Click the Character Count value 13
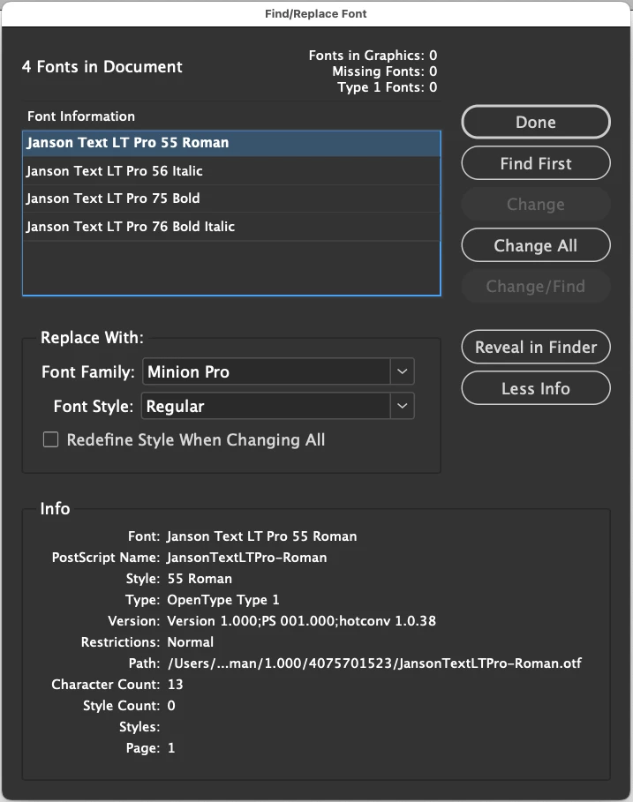Image resolution: width=633 pixels, height=802 pixels. (175, 685)
